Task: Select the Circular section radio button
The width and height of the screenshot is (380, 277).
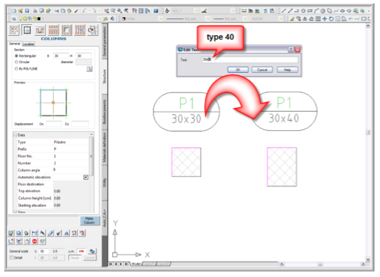Action: [x=17, y=62]
